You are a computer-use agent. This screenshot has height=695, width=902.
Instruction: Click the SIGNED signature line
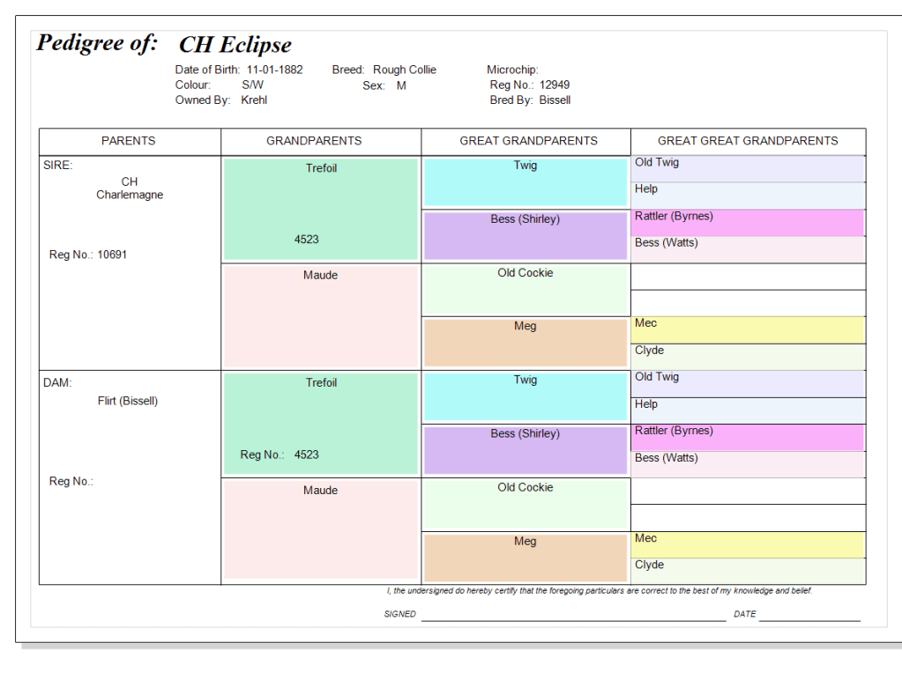coord(573,615)
